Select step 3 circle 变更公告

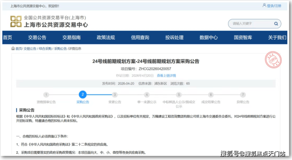[x=115, y=95]
